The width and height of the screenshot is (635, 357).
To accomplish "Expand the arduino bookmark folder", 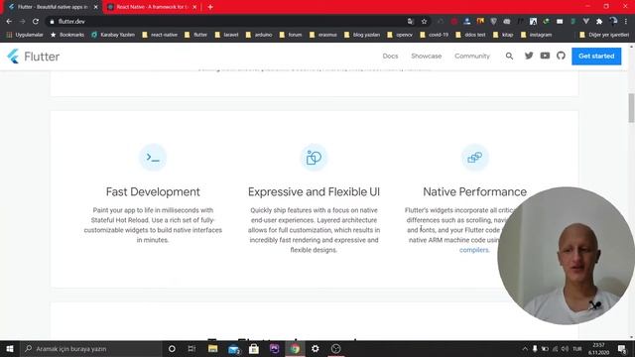I will tap(259, 35).
